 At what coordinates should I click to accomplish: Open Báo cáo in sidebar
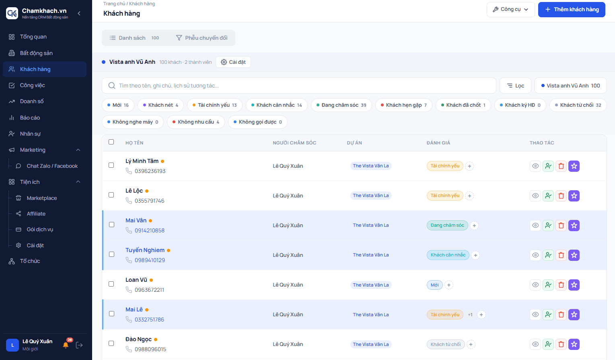click(x=44, y=118)
